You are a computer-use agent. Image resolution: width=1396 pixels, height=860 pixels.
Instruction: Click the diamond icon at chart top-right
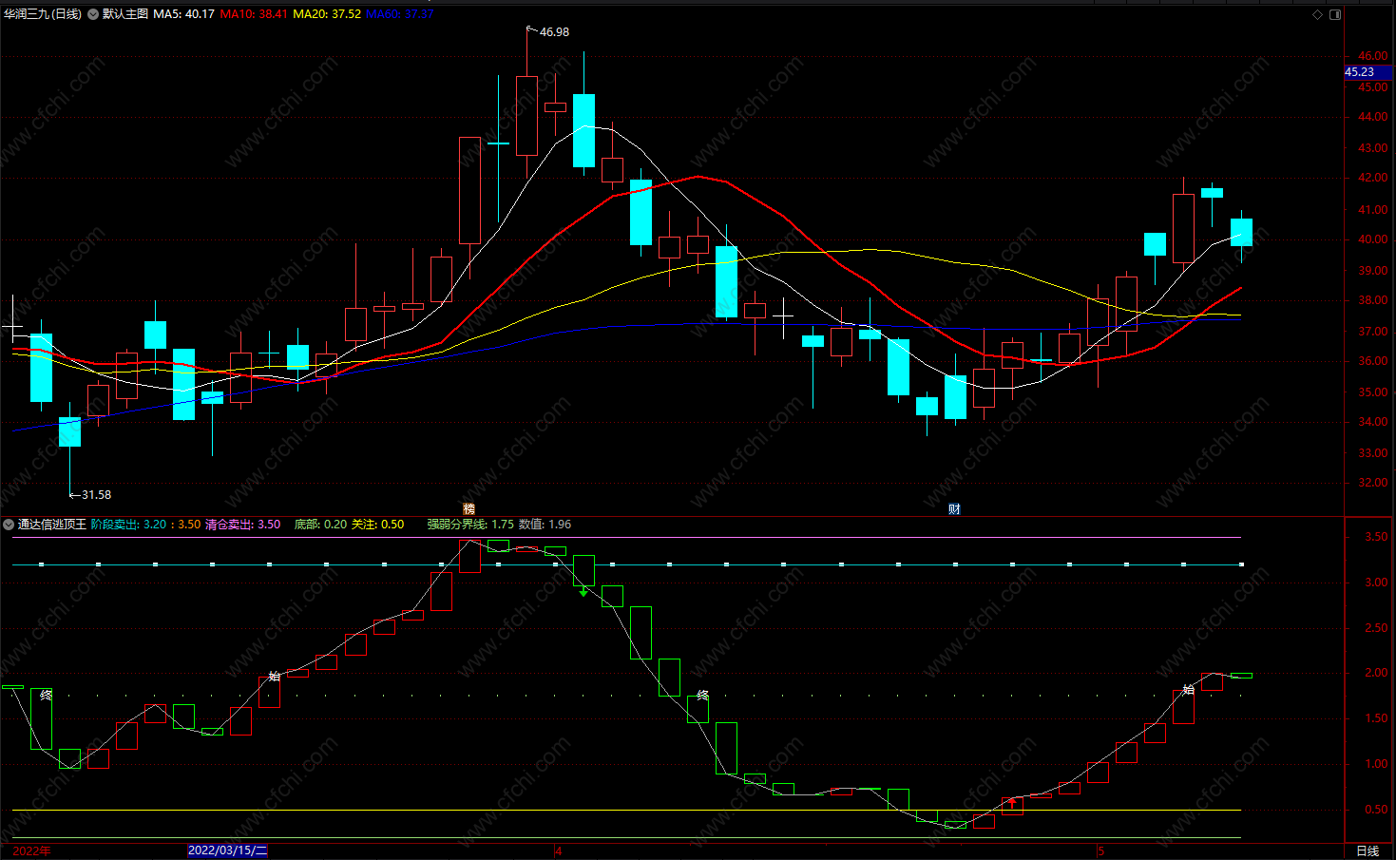[1317, 14]
